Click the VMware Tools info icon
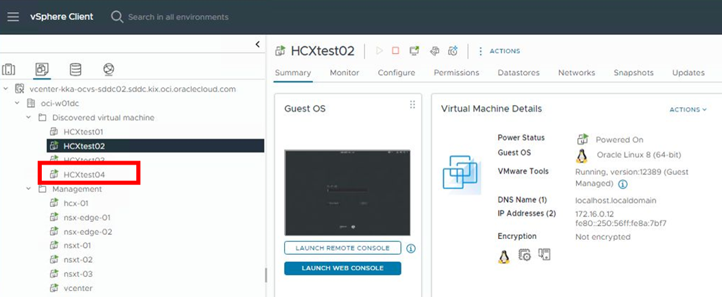Viewport: 722px width, 297px height. [x=623, y=184]
